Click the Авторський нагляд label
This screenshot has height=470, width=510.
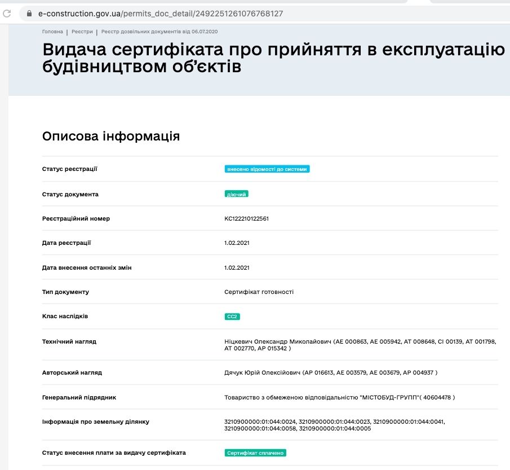click(x=72, y=372)
